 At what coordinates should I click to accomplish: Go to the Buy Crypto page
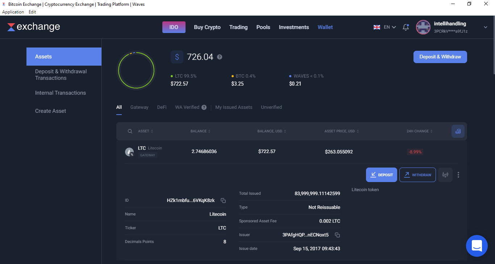click(x=207, y=27)
